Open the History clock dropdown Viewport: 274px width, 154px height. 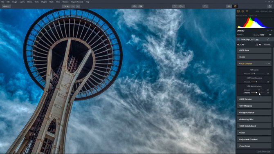181,6
